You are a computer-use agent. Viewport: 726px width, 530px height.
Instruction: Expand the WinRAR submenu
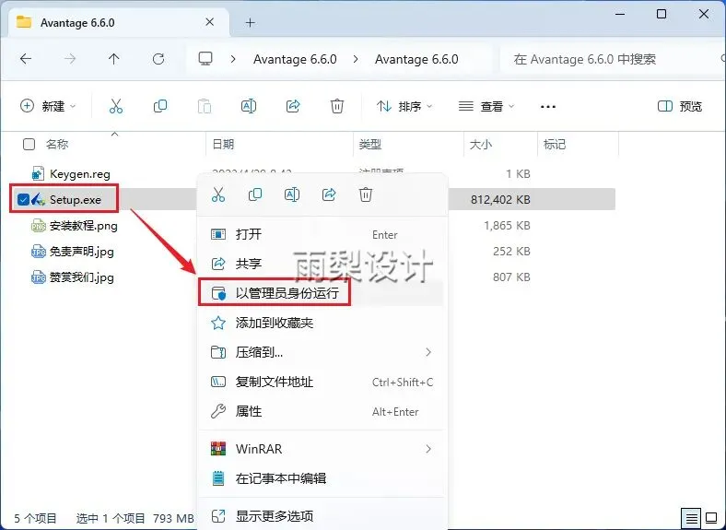click(428, 449)
